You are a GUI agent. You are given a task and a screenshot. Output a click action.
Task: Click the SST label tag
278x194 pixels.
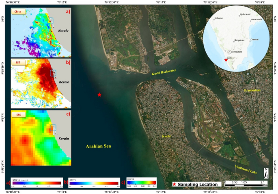[x=18, y=63]
